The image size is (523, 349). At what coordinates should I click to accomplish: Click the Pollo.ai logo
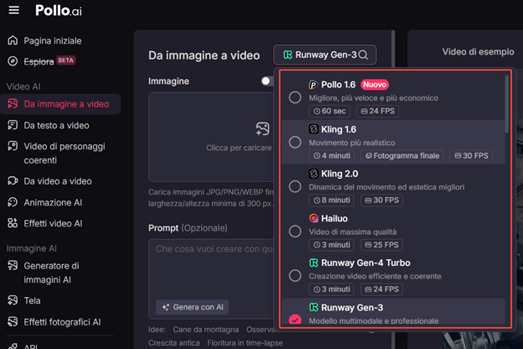click(59, 11)
